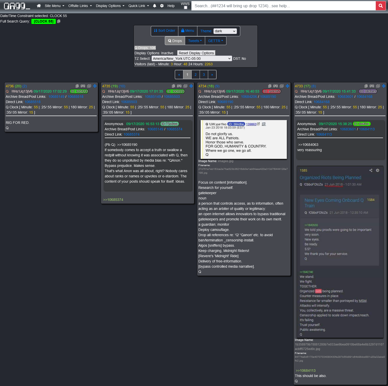388x386 pixels.
Task: Open images icon on drop 4735
Action: pyautogui.click(x=185, y=86)
